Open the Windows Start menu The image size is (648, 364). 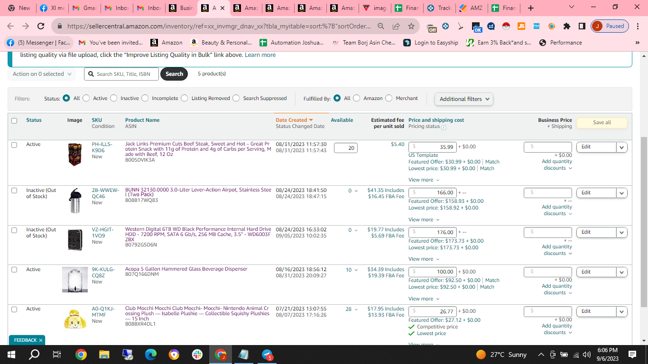point(11,355)
